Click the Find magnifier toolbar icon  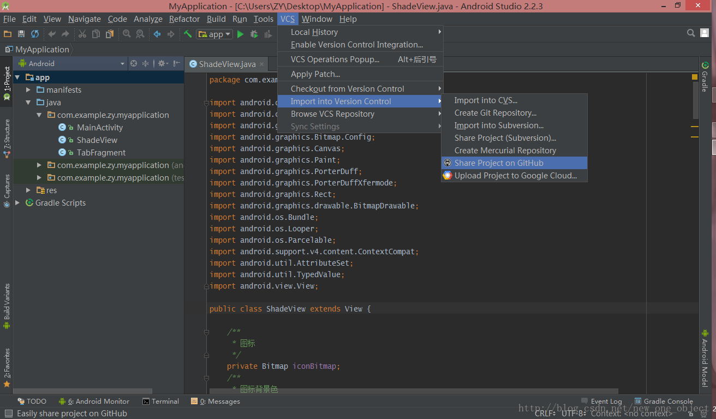(x=127, y=34)
